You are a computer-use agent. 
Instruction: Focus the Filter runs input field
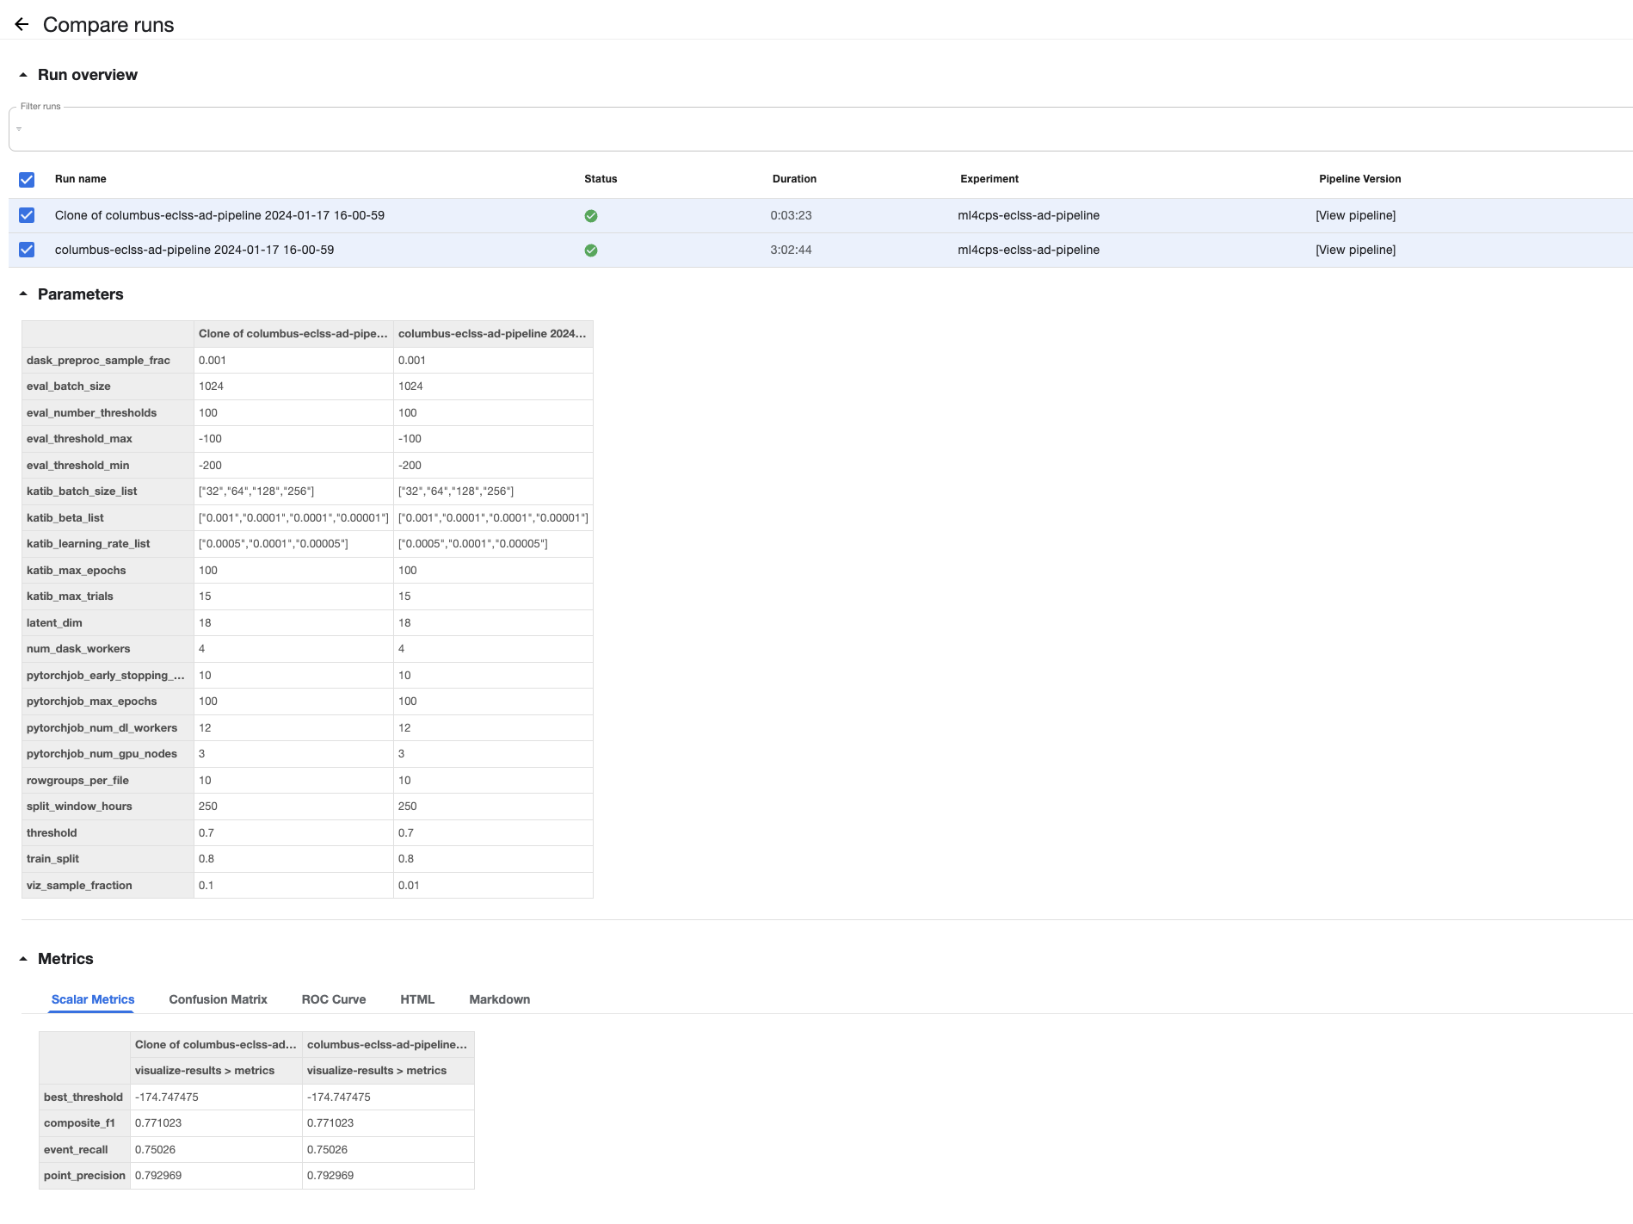tap(821, 129)
